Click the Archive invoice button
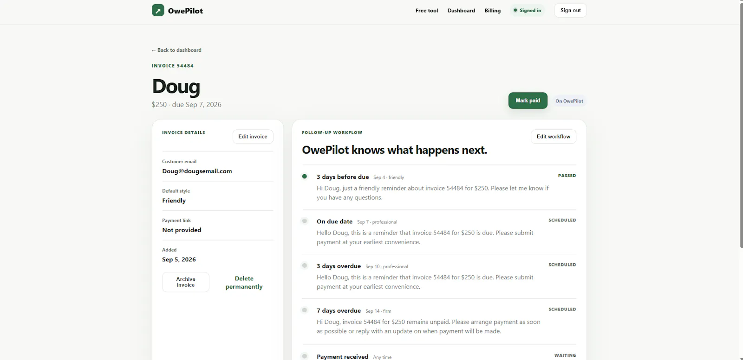743x360 pixels. pyautogui.click(x=186, y=282)
